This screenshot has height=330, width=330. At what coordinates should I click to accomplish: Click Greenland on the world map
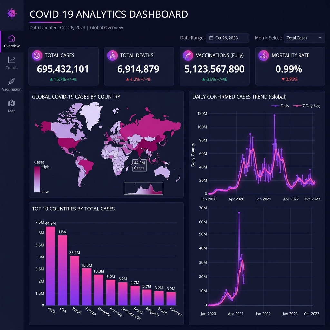[92, 115]
